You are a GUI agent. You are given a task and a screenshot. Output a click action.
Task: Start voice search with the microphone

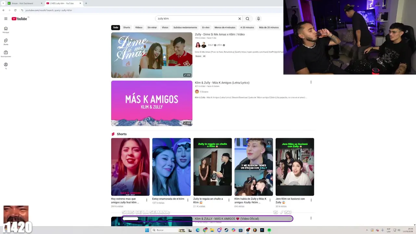(258, 19)
